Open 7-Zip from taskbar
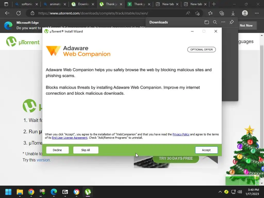 (x=65, y=192)
